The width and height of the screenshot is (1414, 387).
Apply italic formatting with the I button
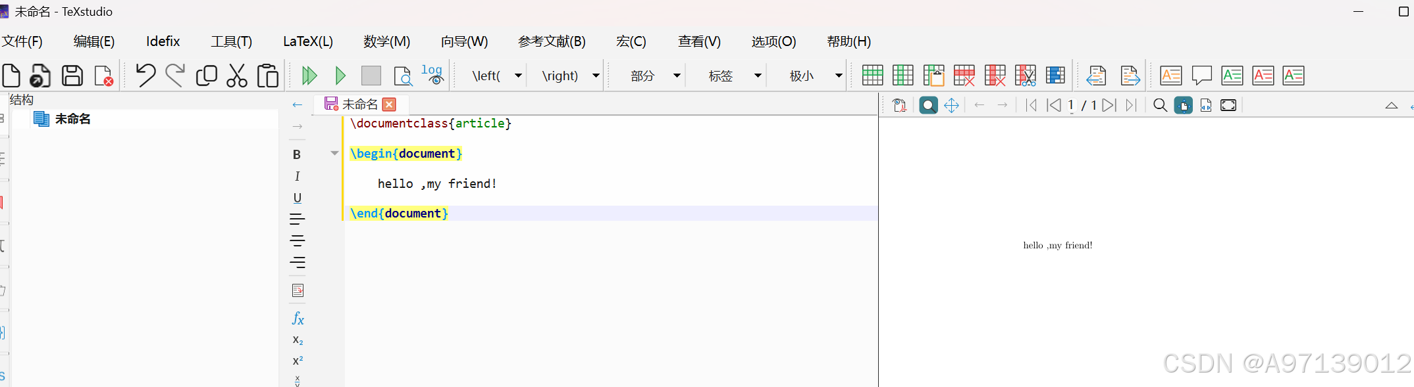[297, 176]
